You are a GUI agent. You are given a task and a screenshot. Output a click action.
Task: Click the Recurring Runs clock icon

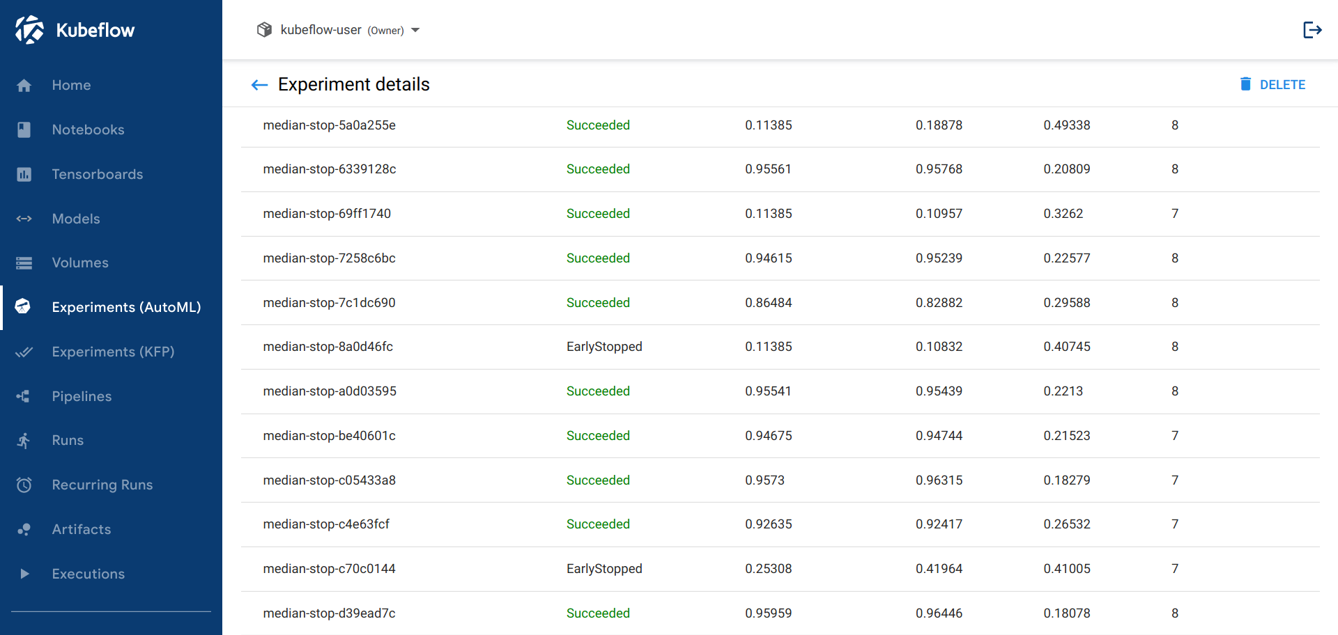24,485
